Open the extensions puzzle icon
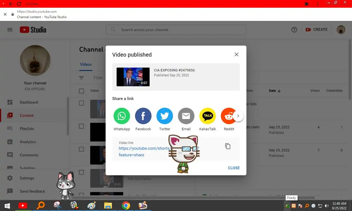 pos(307,4)
